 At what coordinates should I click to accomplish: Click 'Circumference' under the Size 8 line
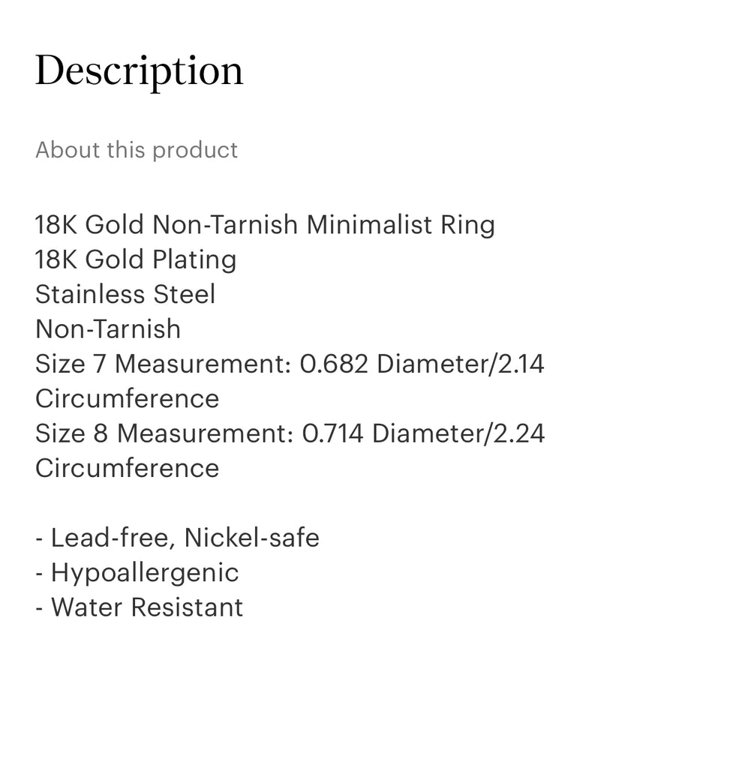[127, 468]
